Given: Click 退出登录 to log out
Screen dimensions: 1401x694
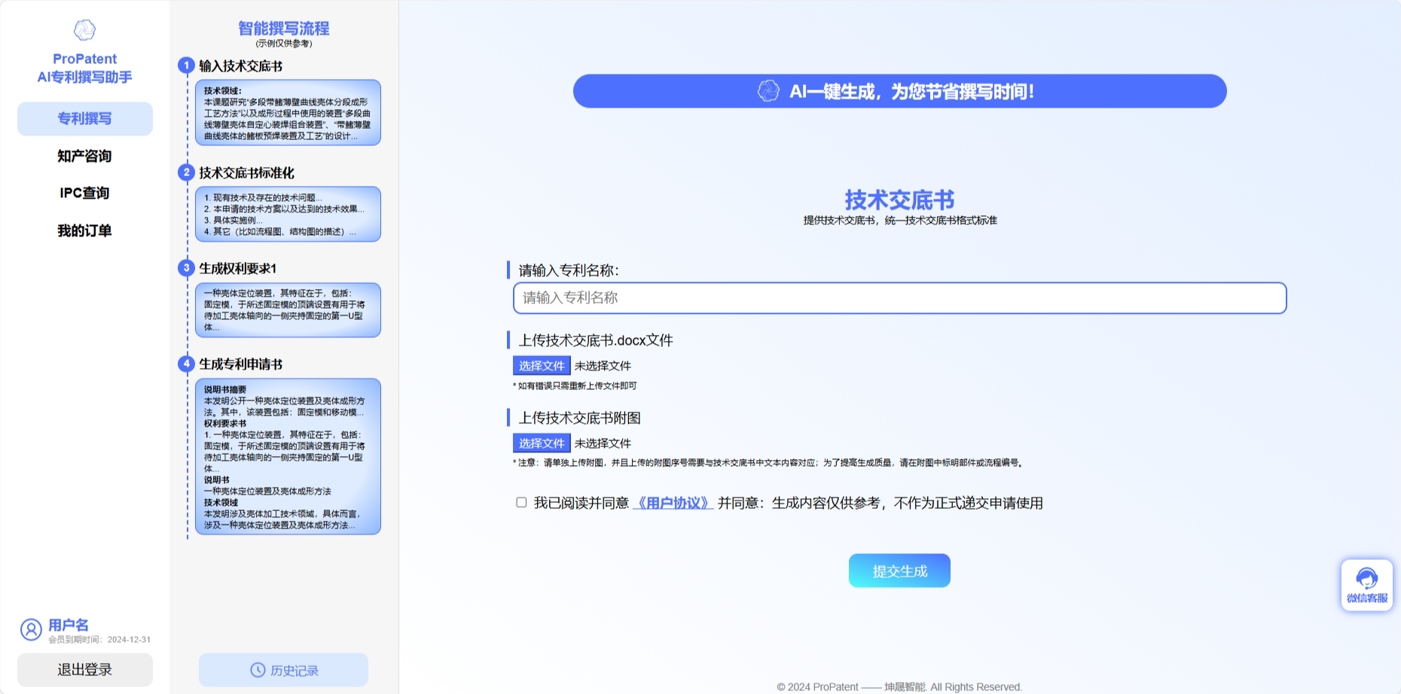Looking at the screenshot, I should [x=84, y=669].
